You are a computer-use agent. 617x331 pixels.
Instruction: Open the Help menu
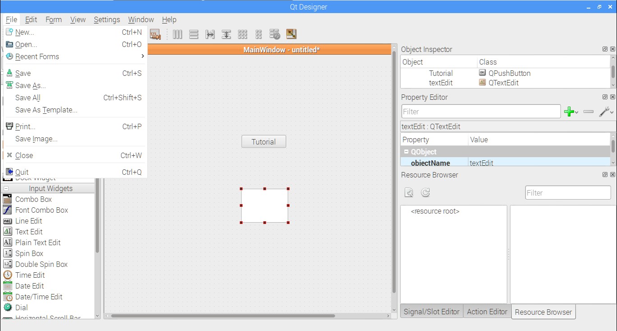tap(169, 19)
